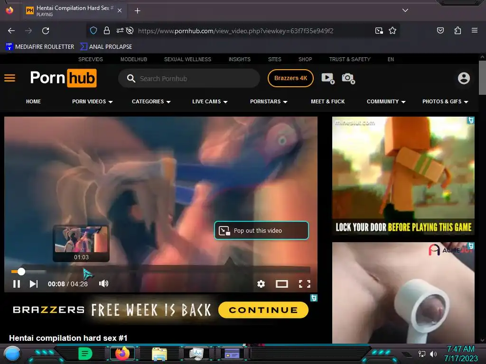This screenshot has width=486, height=364.
Task: Mute the video volume speaker
Action: tap(103, 283)
